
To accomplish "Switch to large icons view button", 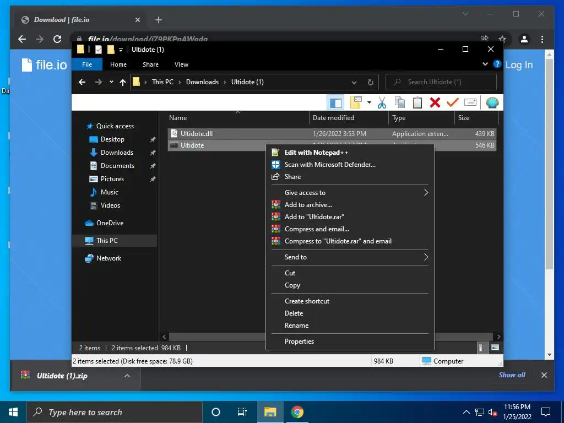I will [495, 348].
